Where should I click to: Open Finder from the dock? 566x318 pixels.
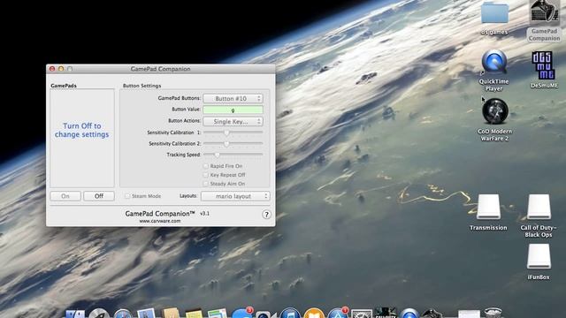[x=75, y=314]
